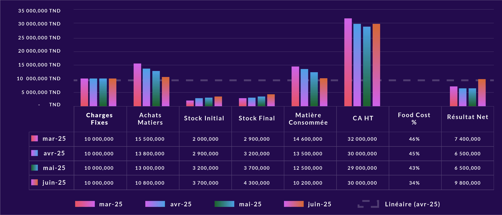Click the mar-25 bar in CA HT group
502x215 pixels.
(348, 62)
